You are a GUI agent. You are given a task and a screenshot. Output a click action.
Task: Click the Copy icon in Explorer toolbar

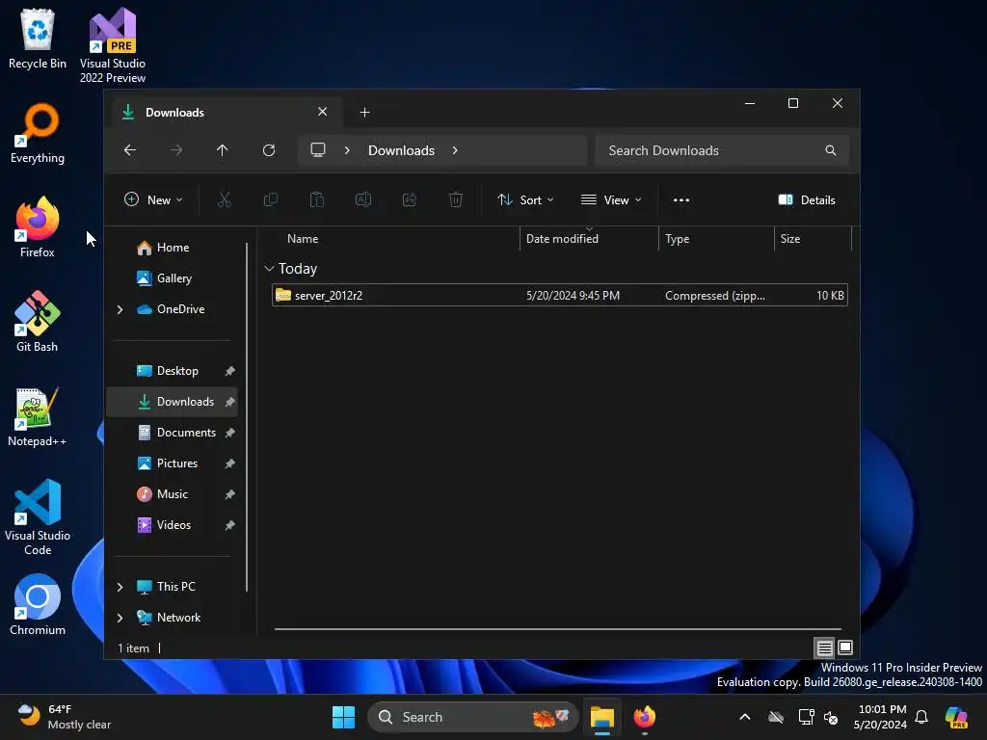(x=271, y=200)
